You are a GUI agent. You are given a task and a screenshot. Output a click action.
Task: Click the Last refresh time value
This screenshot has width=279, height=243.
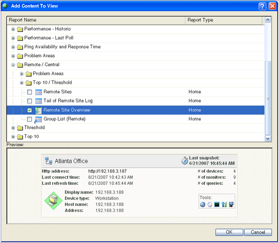(111, 183)
